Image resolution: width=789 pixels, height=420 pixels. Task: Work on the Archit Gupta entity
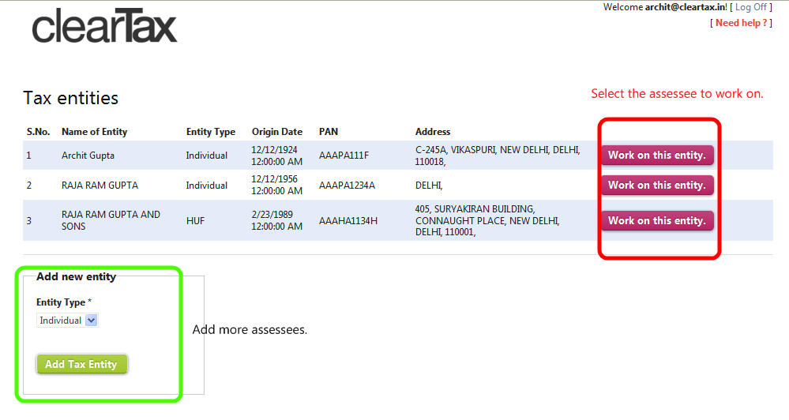(657, 156)
